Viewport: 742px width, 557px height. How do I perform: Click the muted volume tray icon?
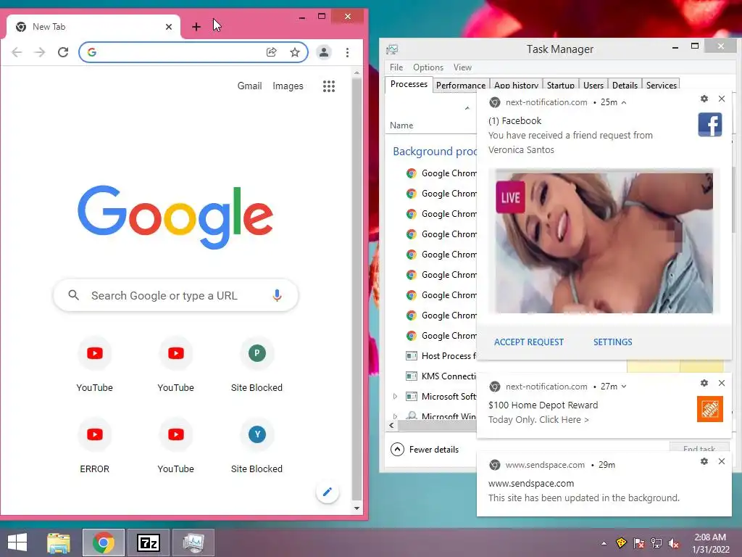pyautogui.click(x=675, y=543)
